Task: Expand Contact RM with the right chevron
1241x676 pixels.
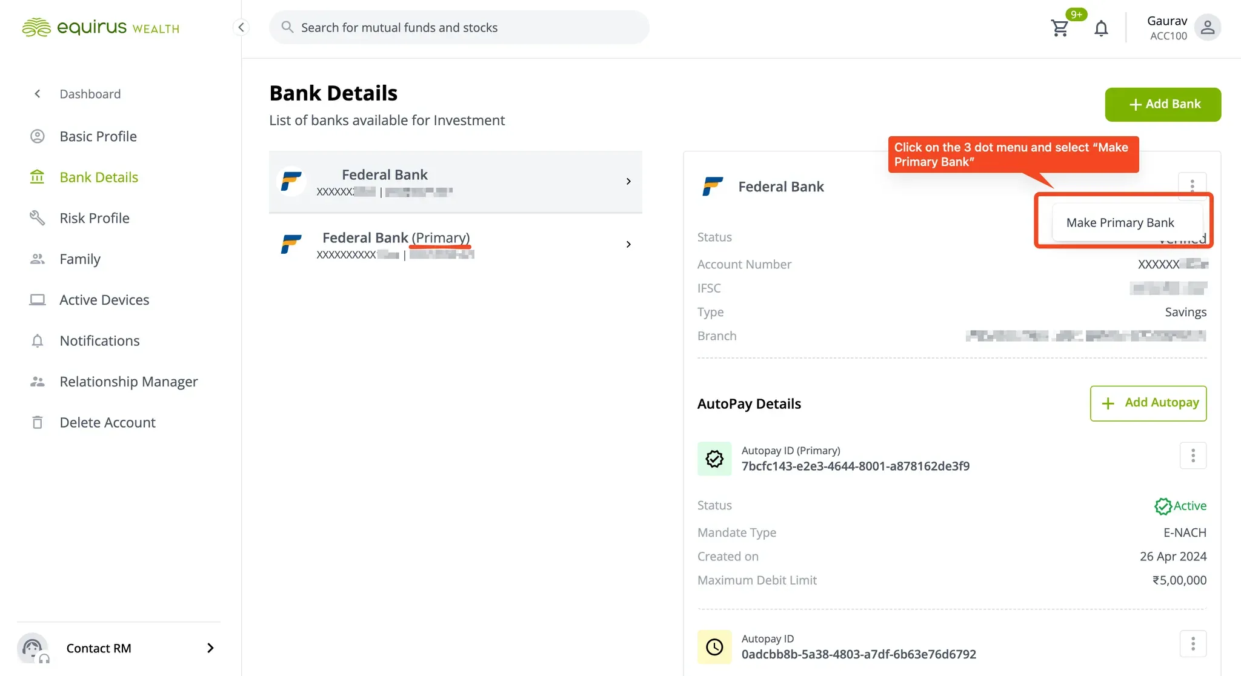Action: (x=210, y=648)
